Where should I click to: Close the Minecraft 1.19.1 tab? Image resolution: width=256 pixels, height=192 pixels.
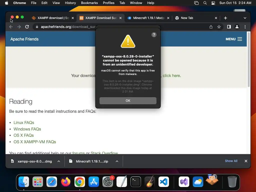click(x=168, y=18)
